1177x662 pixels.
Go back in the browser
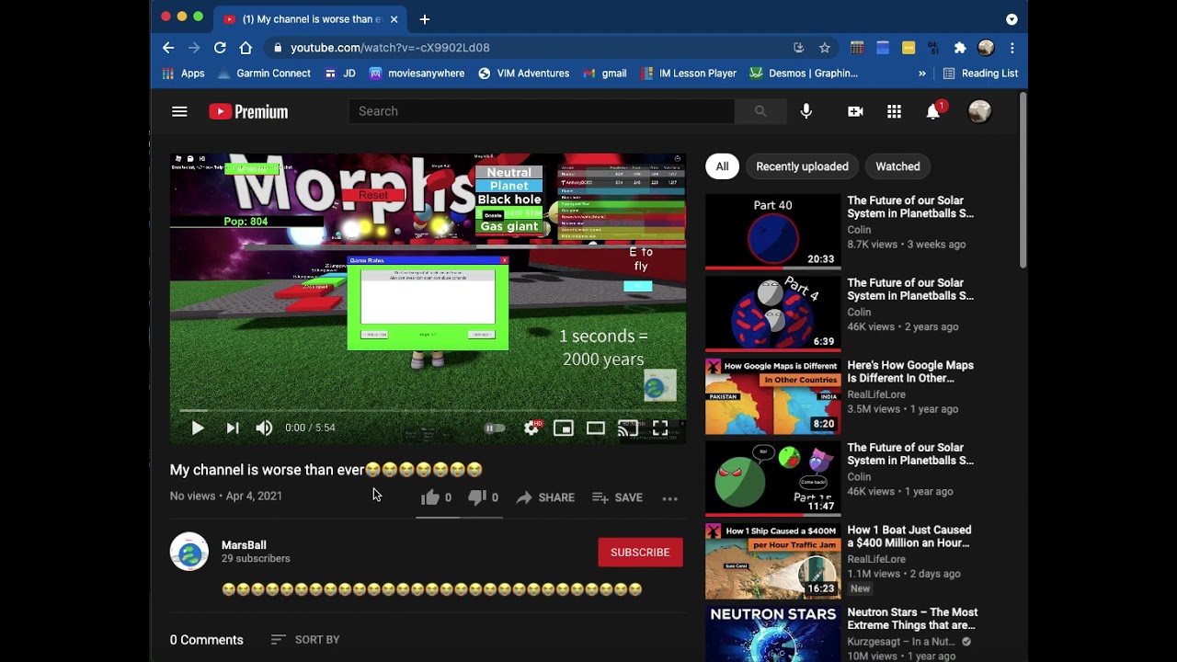[x=168, y=48]
